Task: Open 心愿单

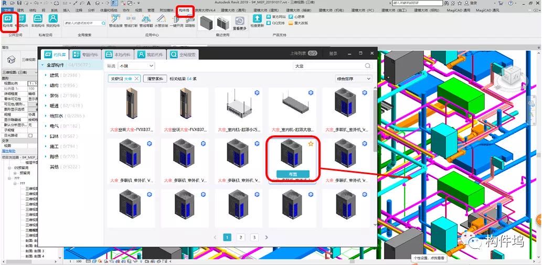Action: click(297, 17)
